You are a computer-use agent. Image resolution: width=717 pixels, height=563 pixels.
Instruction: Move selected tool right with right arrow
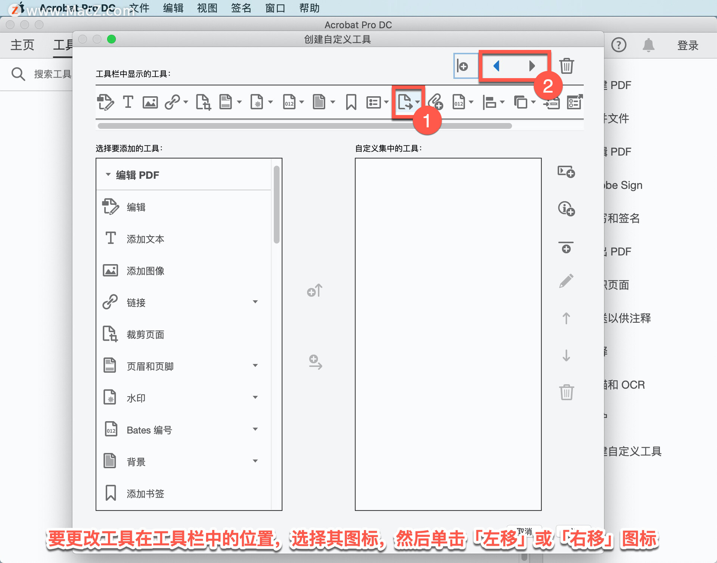point(532,66)
